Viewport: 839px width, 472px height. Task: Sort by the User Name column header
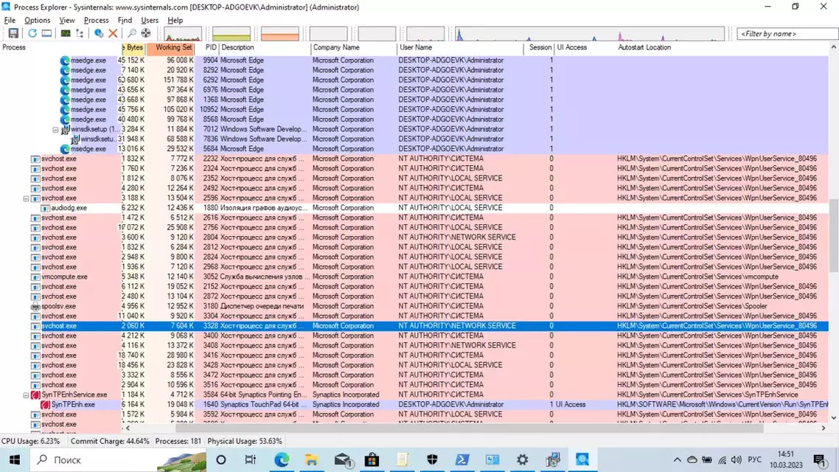tap(461, 48)
